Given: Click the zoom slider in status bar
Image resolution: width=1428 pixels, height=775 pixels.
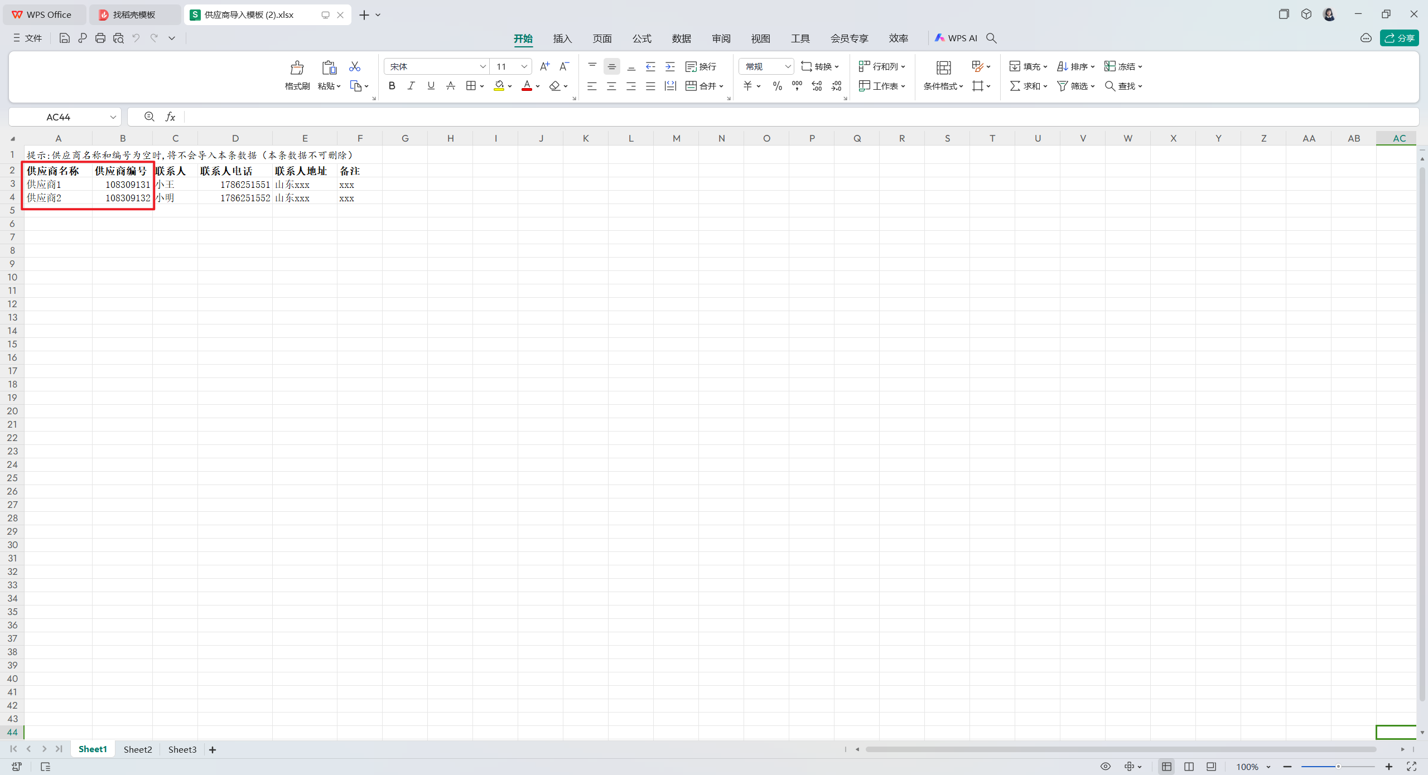Looking at the screenshot, I should click(x=1338, y=767).
